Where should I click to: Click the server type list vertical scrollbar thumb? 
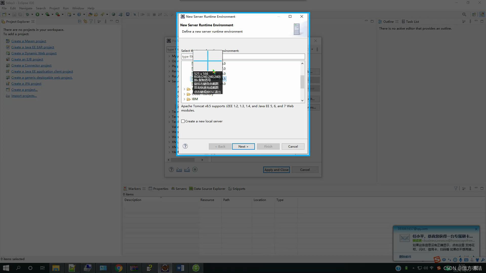[302, 82]
